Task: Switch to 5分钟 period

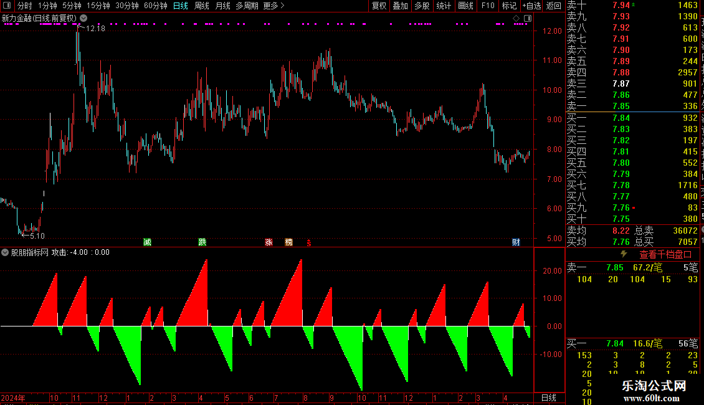Action: [72, 6]
